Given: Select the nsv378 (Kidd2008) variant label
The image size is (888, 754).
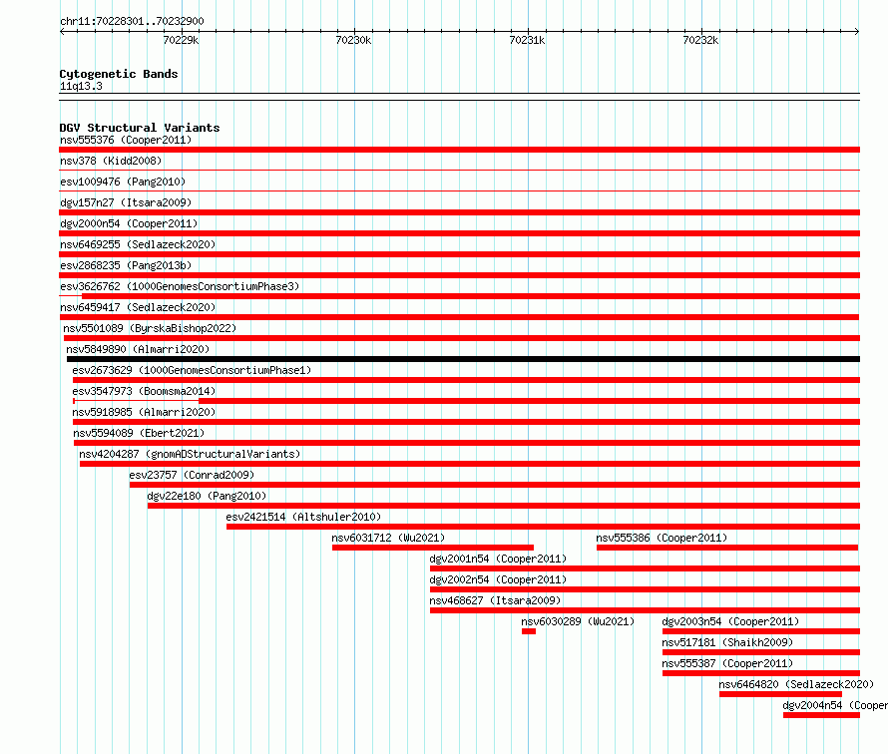Looking at the screenshot, I should pos(111,161).
